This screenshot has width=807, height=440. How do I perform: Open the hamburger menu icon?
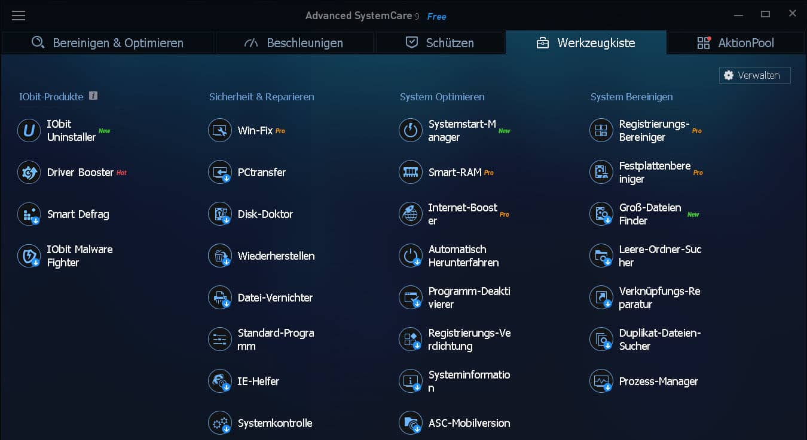coord(19,16)
